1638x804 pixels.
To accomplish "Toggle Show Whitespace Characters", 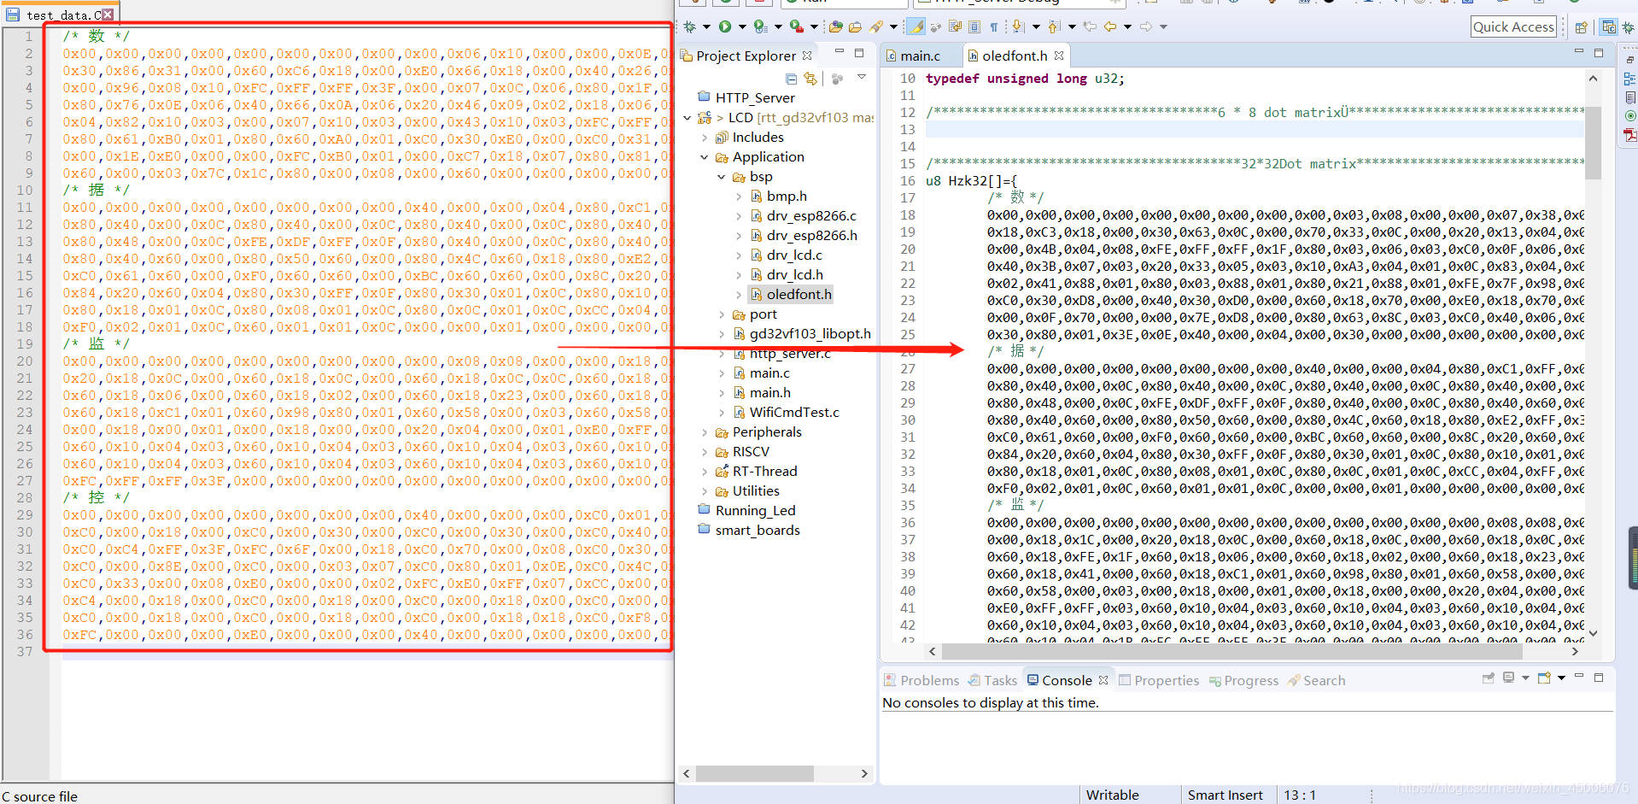I will 994,26.
